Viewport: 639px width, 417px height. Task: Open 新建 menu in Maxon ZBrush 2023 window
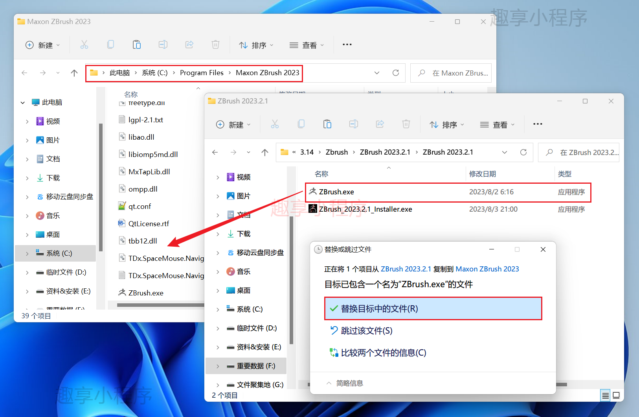tap(43, 45)
